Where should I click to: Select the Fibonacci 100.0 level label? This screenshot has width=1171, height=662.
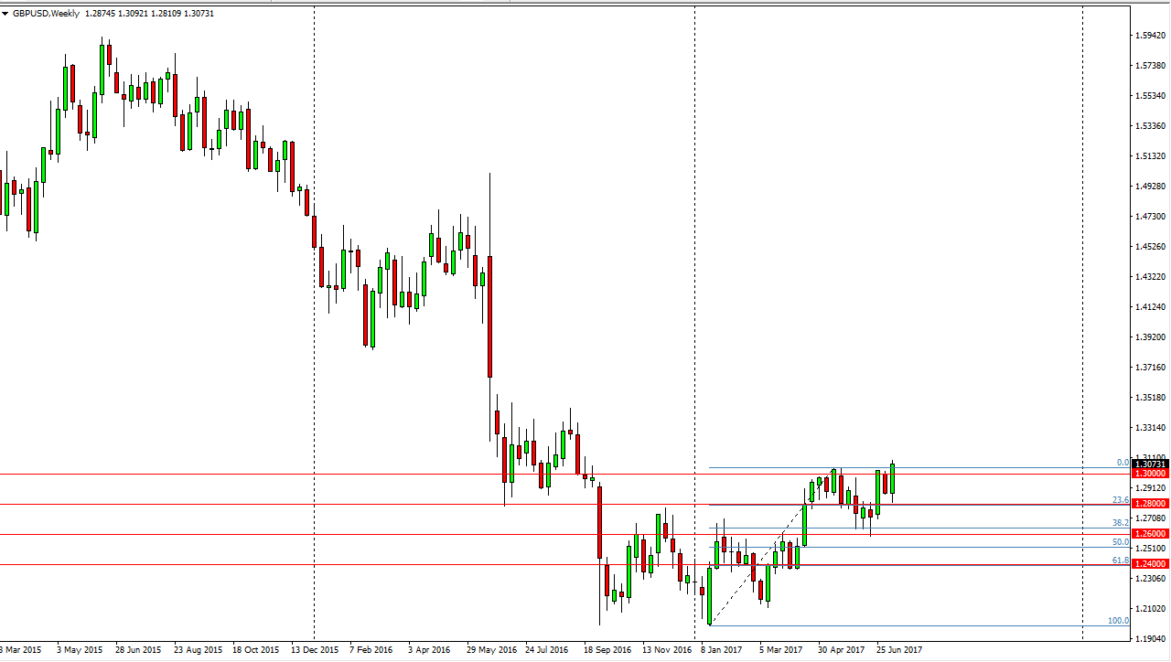coord(1118,621)
